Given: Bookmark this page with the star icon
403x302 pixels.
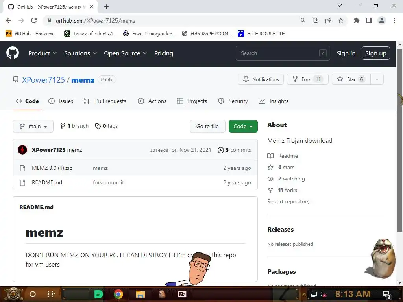Looking at the screenshot, I should (341, 20).
